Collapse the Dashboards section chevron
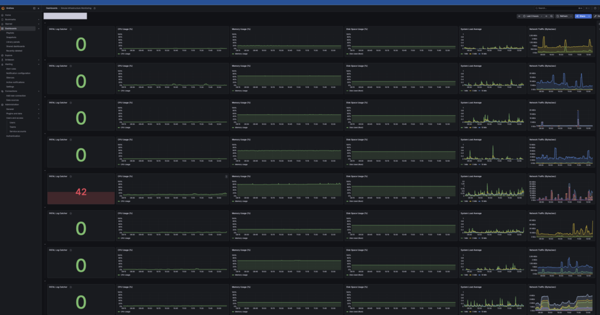The height and width of the screenshot is (315, 600). point(39,28)
